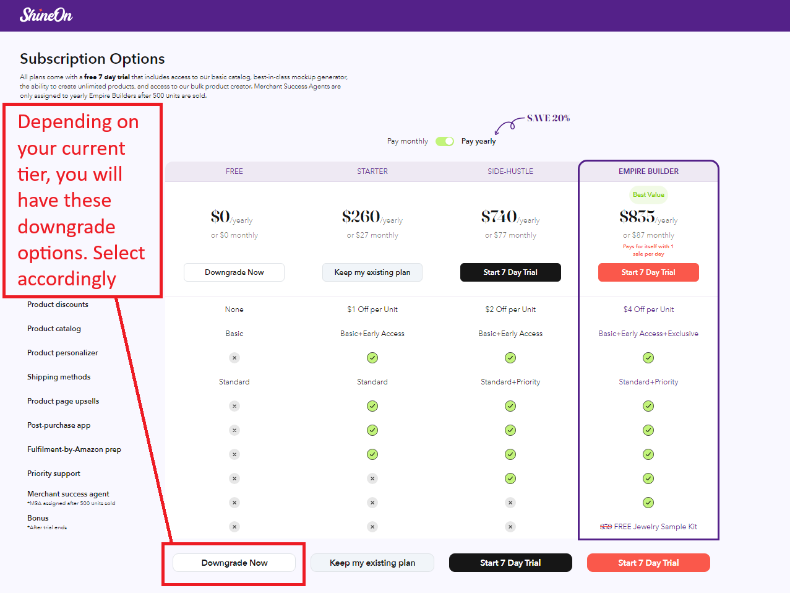Click Starter's X for Priority support

click(x=372, y=478)
